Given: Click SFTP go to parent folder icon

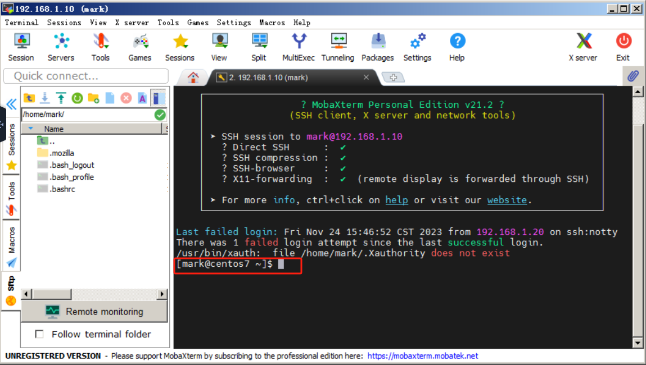Looking at the screenshot, I should tap(29, 98).
